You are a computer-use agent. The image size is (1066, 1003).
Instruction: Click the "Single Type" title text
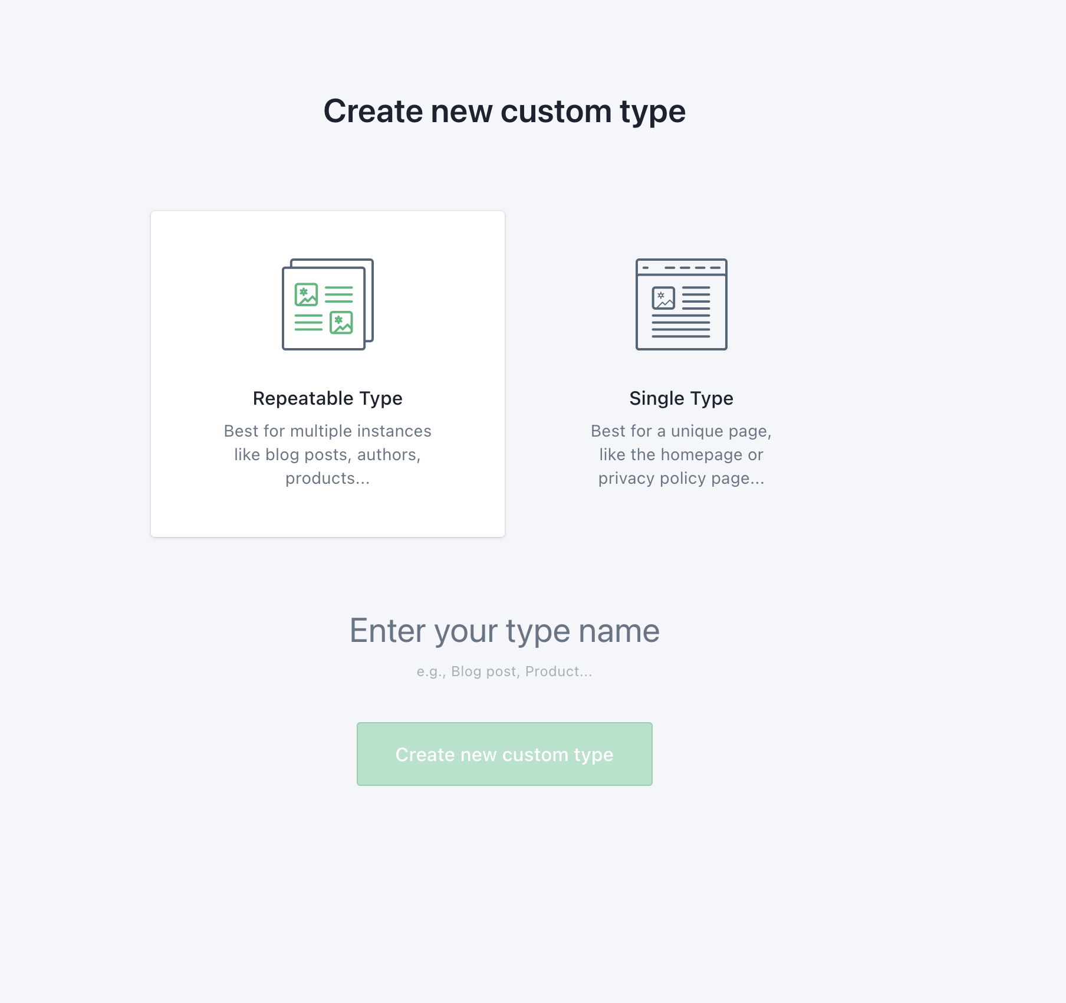coord(681,398)
